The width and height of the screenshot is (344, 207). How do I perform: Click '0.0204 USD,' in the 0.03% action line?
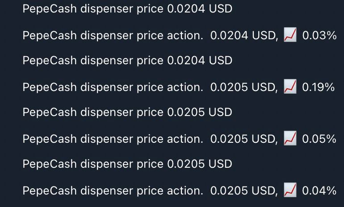(x=244, y=36)
